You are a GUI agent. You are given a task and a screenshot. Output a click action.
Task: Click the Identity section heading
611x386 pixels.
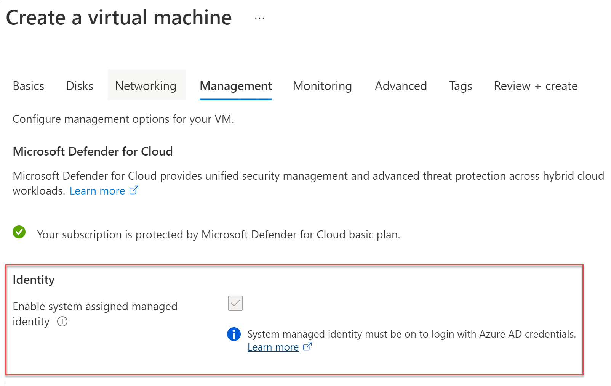(x=34, y=280)
